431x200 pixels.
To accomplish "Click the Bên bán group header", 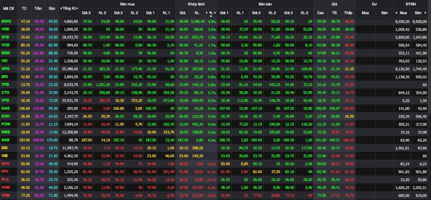I will pos(265,4).
